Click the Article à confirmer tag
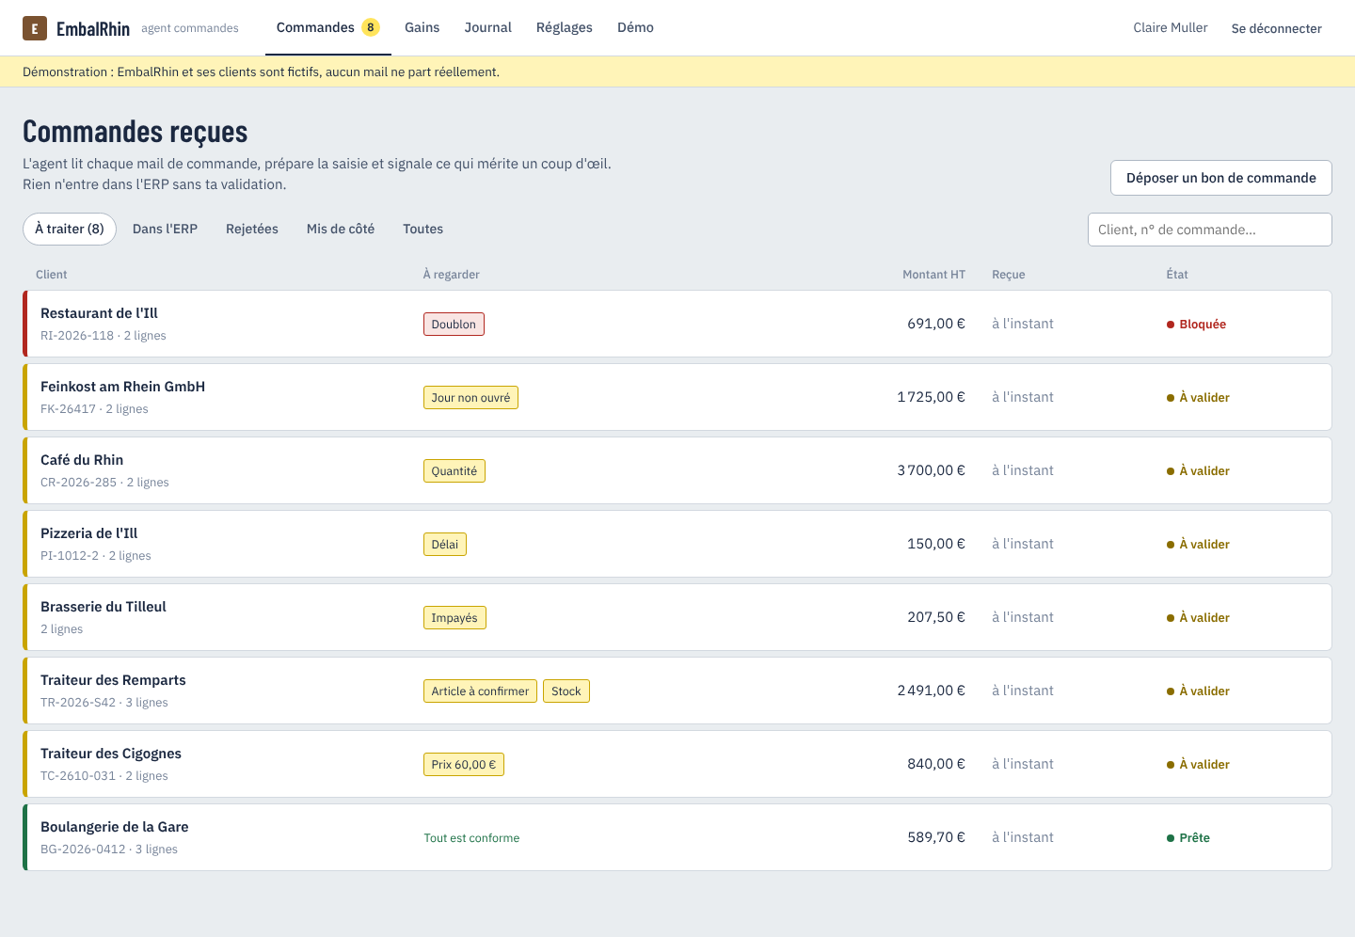1355x937 pixels. pos(480,691)
